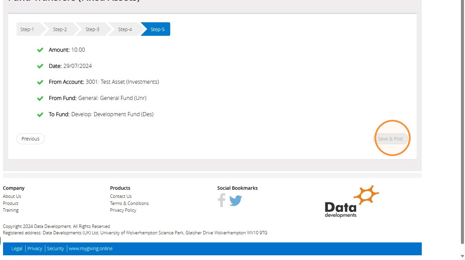Screen dimensions: 465x260
Task: Click the Save & Post button
Action: [x=390, y=139]
